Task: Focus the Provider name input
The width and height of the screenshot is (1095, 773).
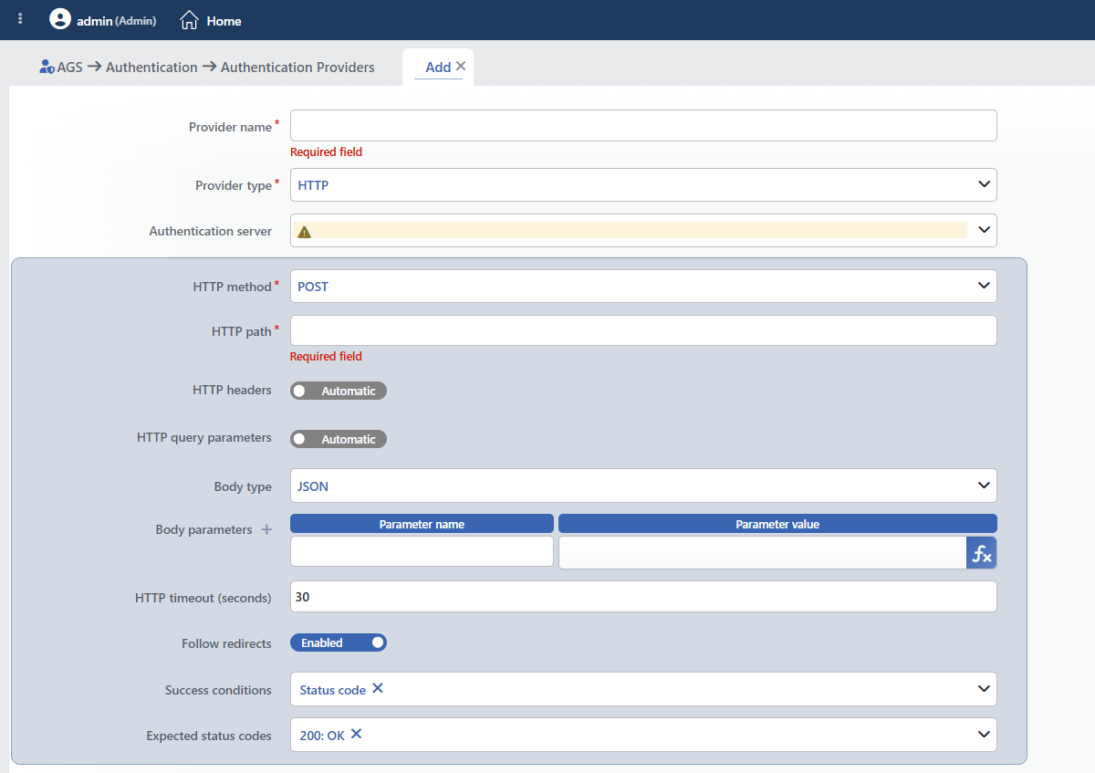Action: point(643,126)
